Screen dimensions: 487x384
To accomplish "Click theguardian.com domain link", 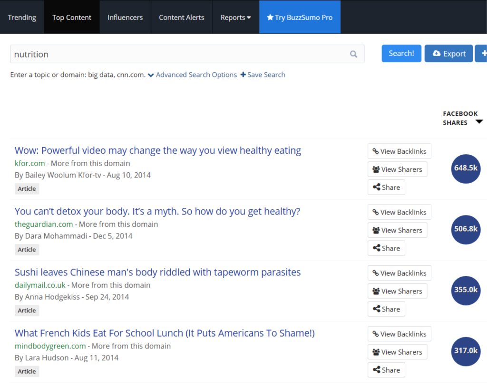I will (44, 225).
